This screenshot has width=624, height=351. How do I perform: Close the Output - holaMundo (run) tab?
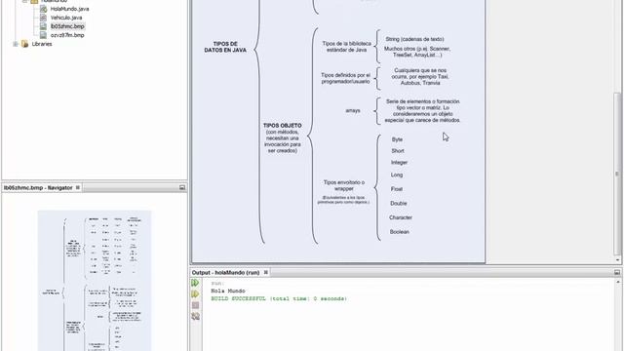(266, 272)
